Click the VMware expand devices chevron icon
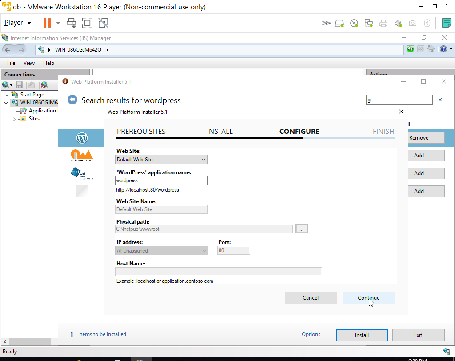Viewport: 455px width, 361px height. pyautogui.click(x=326, y=23)
